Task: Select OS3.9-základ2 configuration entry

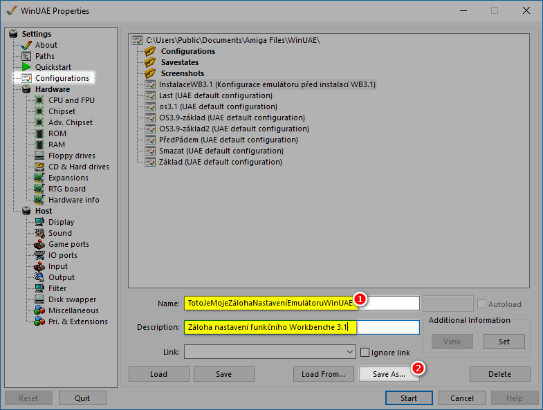Action: click(234, 129)
